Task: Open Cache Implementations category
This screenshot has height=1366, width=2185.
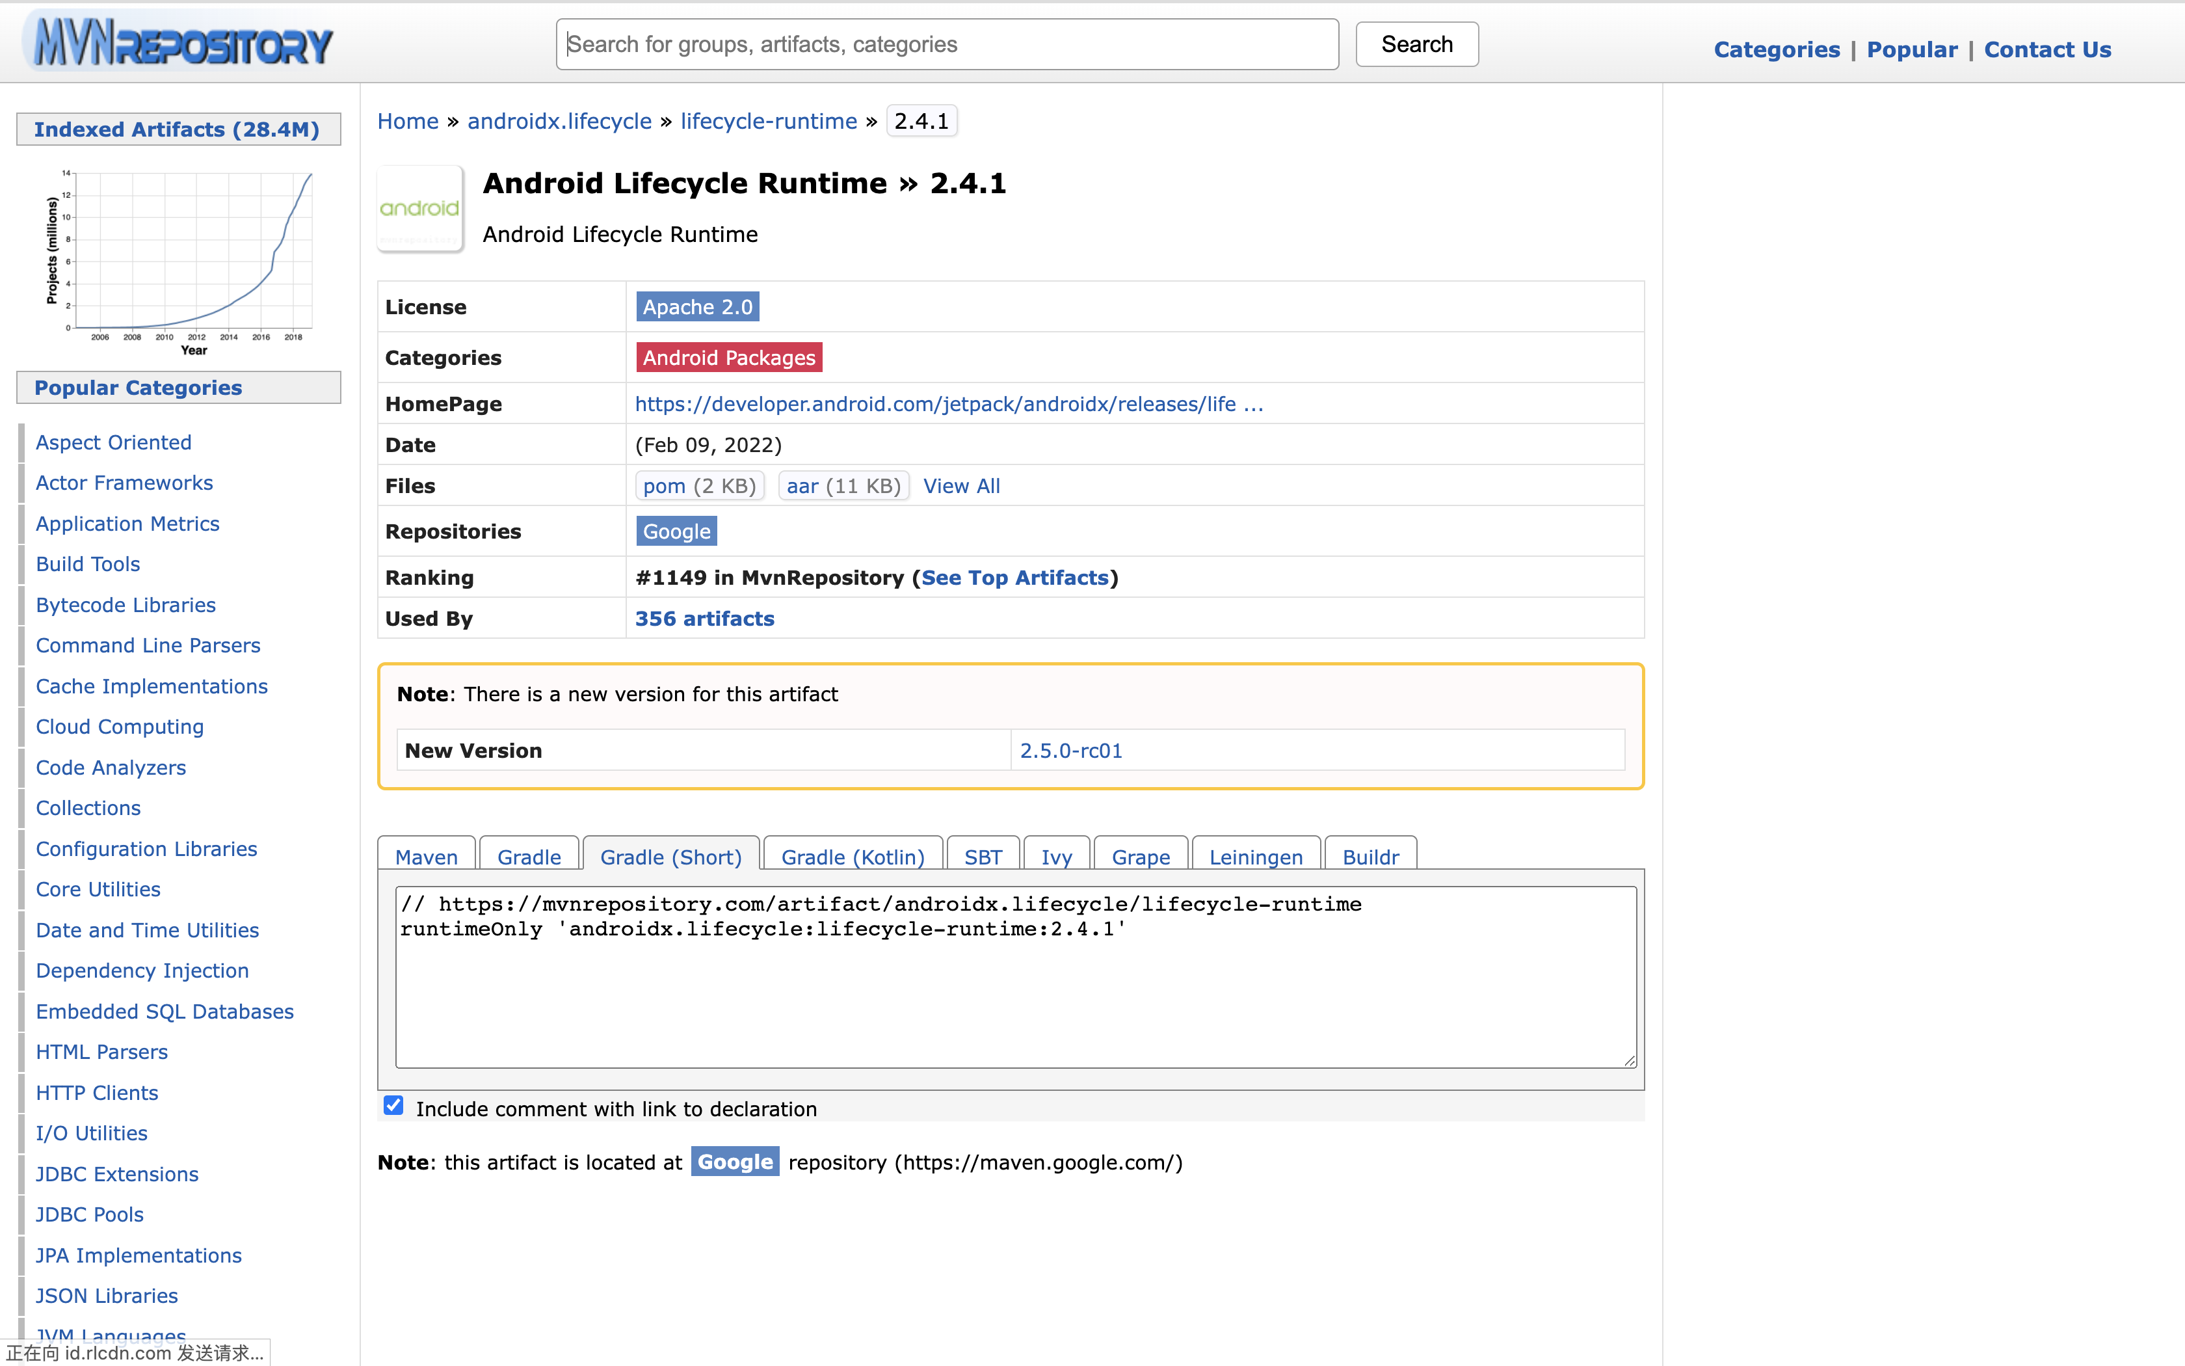Action: click(152, 687)
